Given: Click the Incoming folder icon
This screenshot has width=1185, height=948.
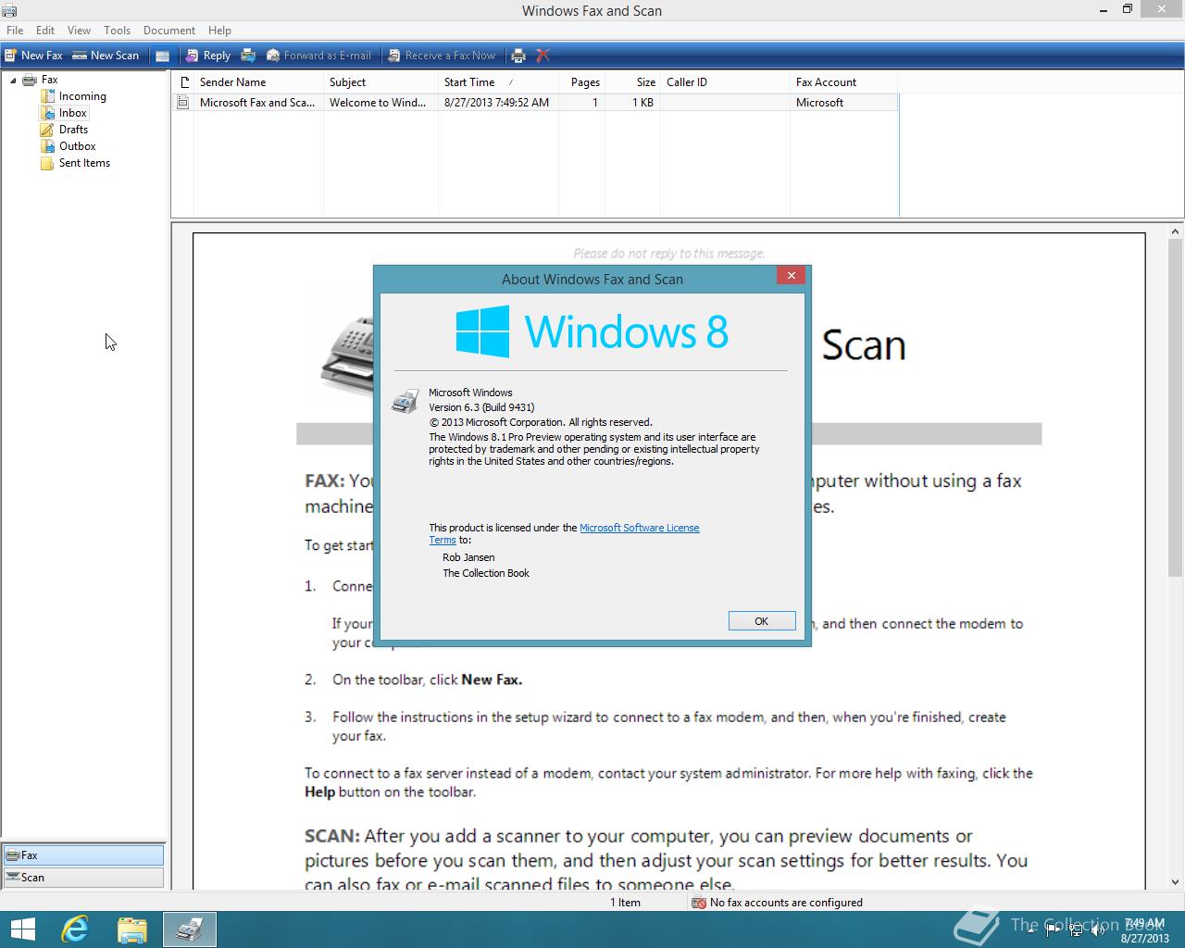Looking at the screenshot, I should point(47,96).
